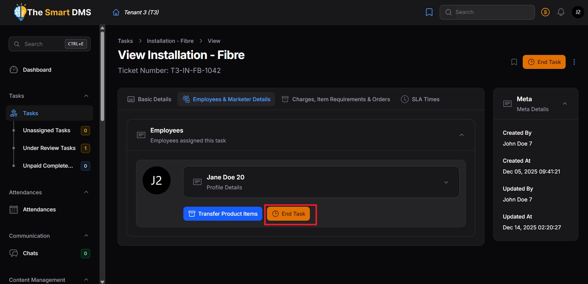588x284 pixels.
Task: Click the Transfer Product Items button
Action: [223, 214]
